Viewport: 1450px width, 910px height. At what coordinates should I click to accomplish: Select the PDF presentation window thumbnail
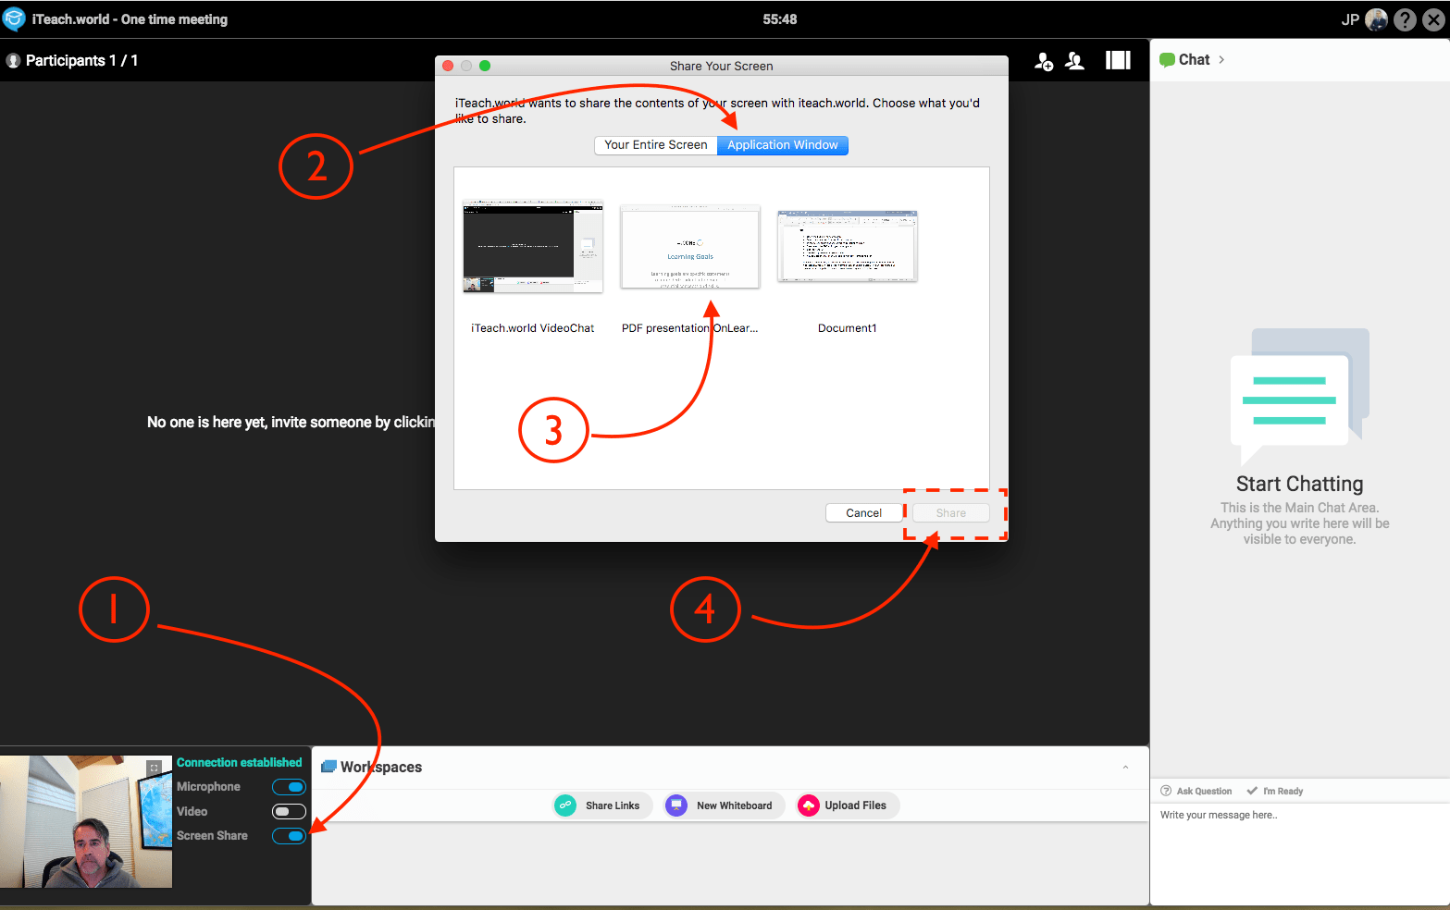(690, 247)
